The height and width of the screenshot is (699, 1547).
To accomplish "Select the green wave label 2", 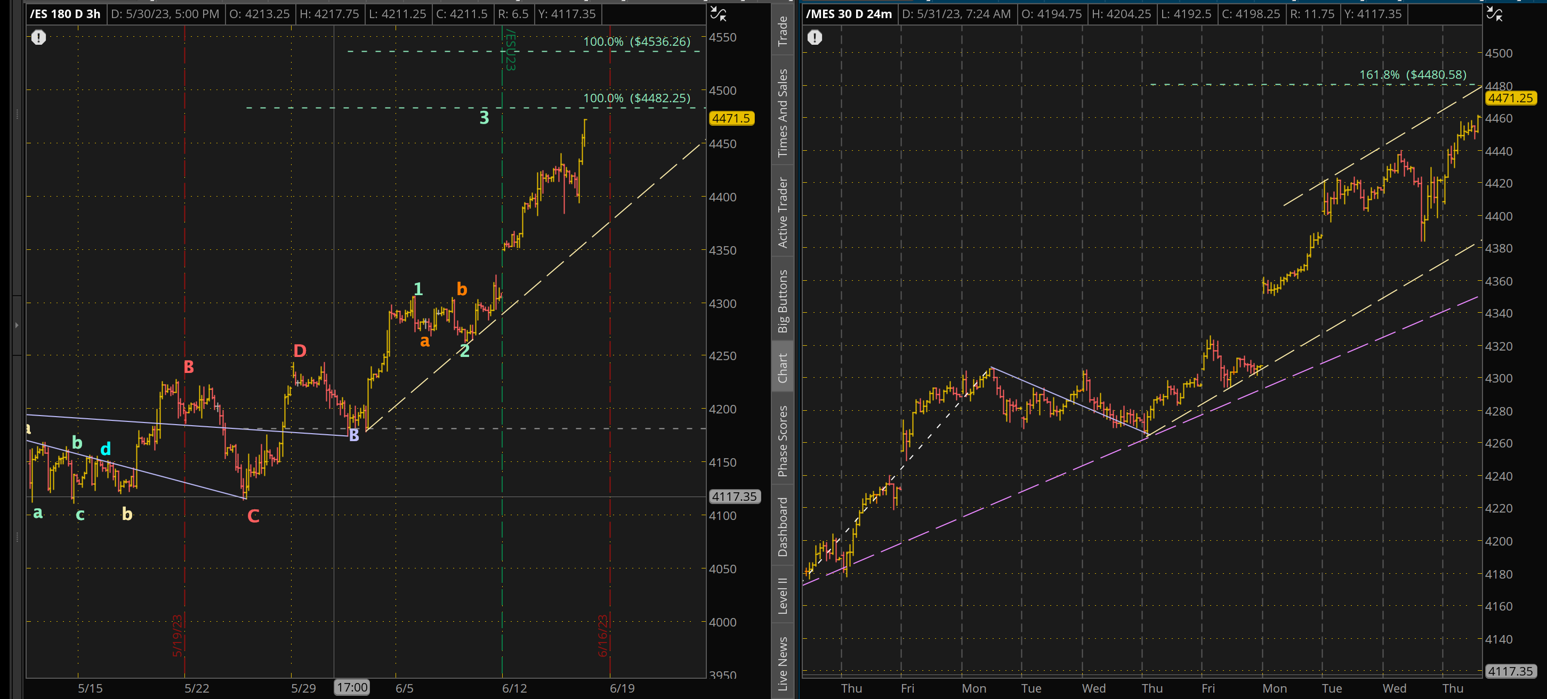I will point(464,351).
